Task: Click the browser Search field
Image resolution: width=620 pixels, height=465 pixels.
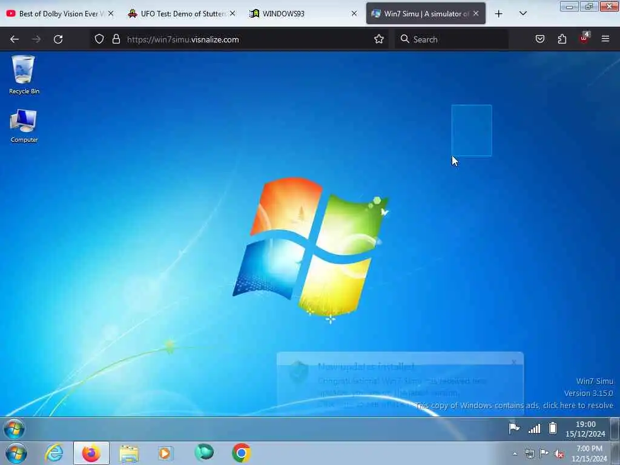Action: 451,39
